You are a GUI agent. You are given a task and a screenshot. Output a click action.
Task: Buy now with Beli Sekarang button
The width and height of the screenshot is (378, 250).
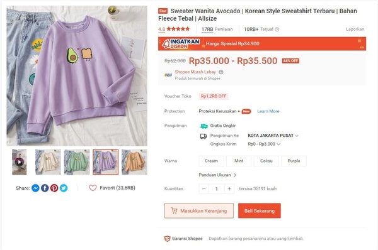[260, 211]
